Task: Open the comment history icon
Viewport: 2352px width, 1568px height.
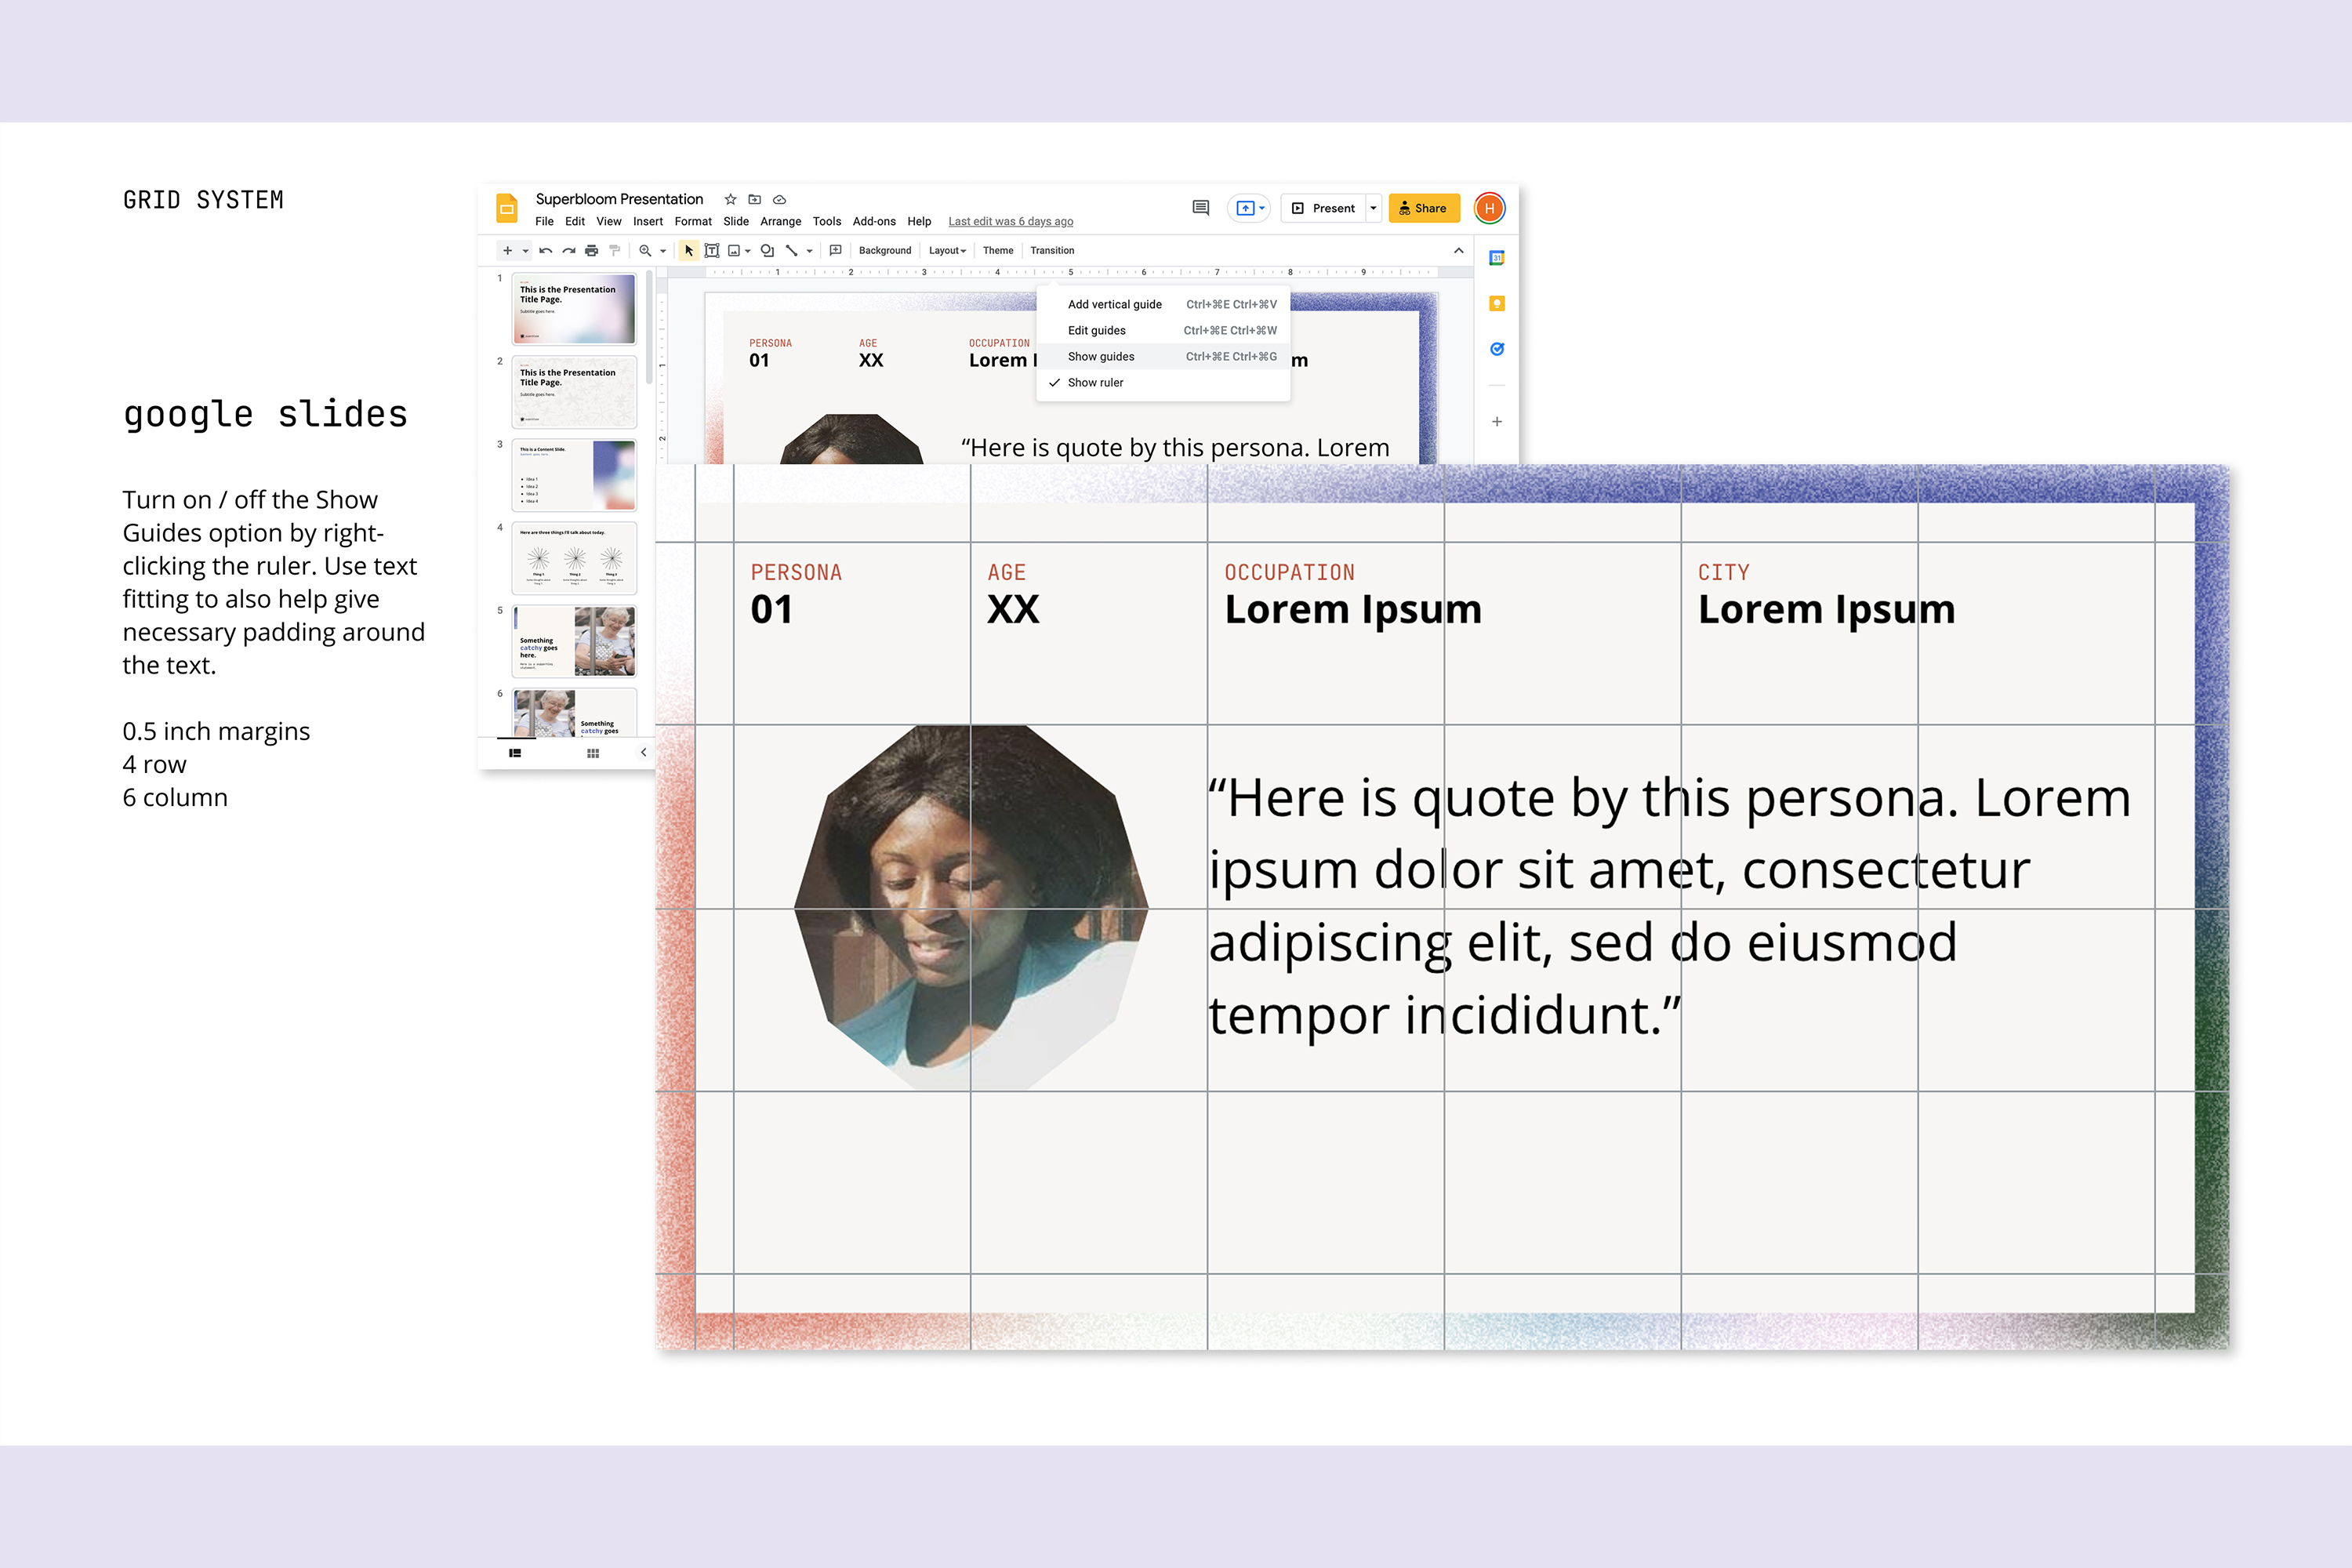Action: [1201, 208]
